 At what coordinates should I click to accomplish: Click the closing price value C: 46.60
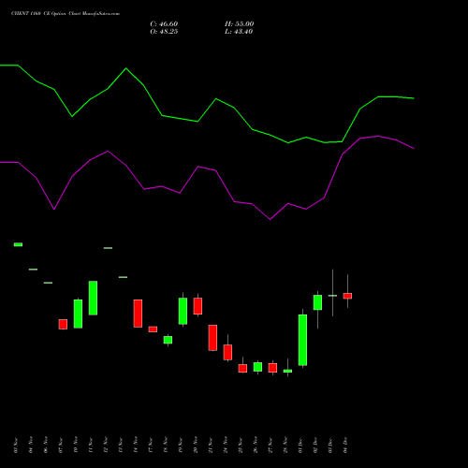(164, 24)
